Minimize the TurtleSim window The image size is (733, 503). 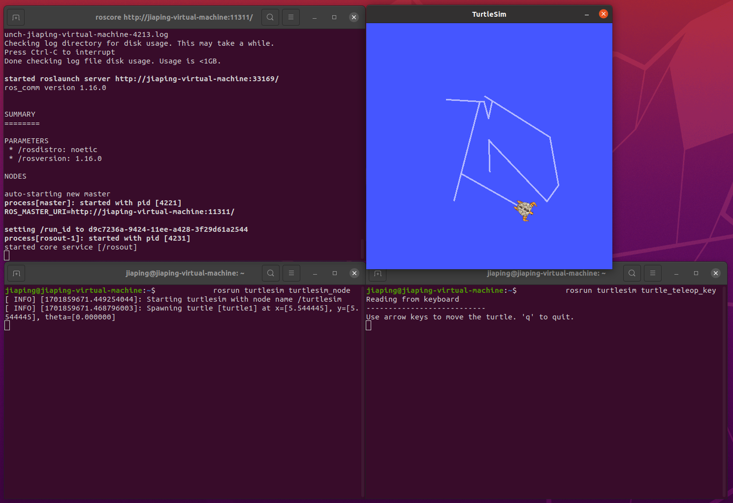pyautogui.click(x=587, y=14)
